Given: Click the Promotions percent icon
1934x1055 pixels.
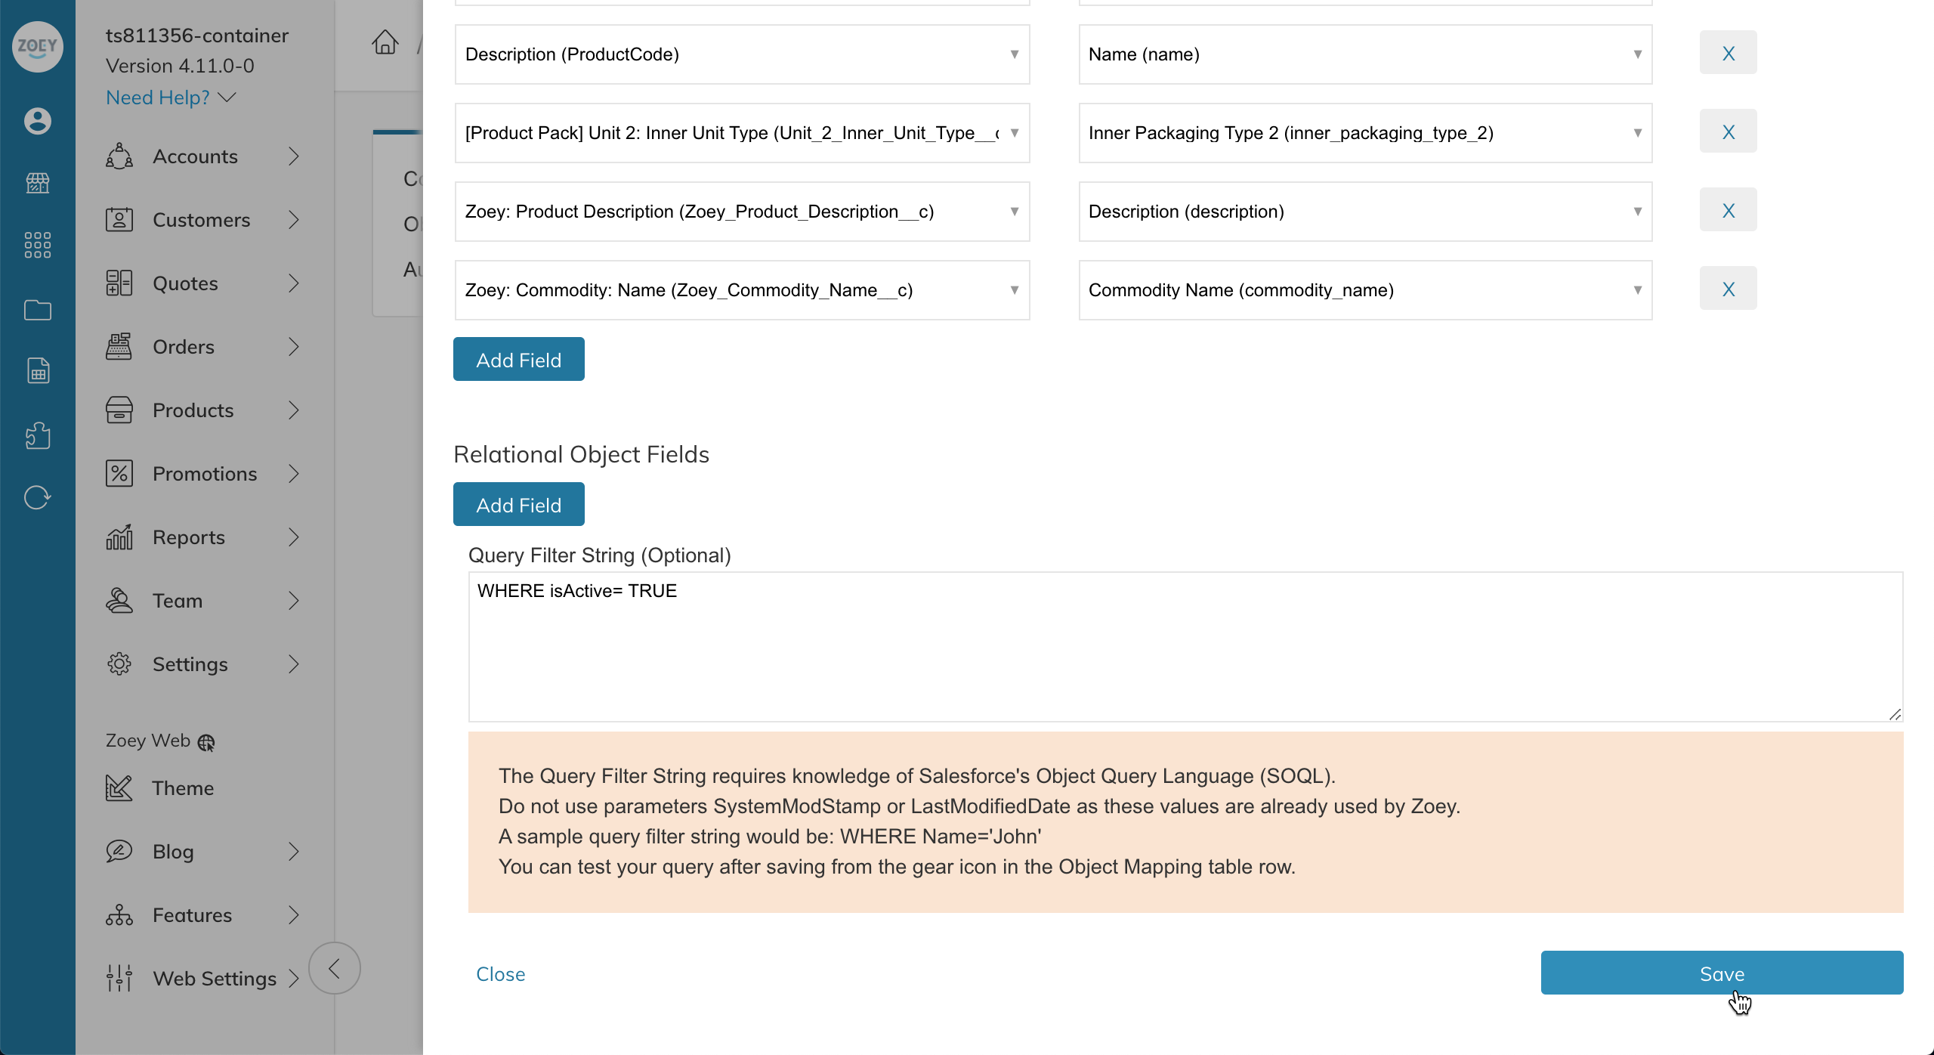Looking at the screenshot, I should (x=119, y=474).
